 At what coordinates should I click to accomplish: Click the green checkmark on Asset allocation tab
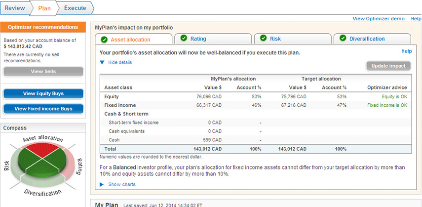click(104, 39)
